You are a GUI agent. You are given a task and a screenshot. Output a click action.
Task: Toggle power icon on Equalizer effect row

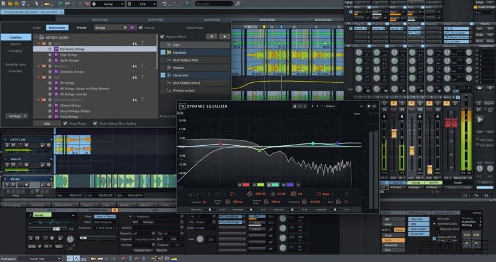point(163,53)
